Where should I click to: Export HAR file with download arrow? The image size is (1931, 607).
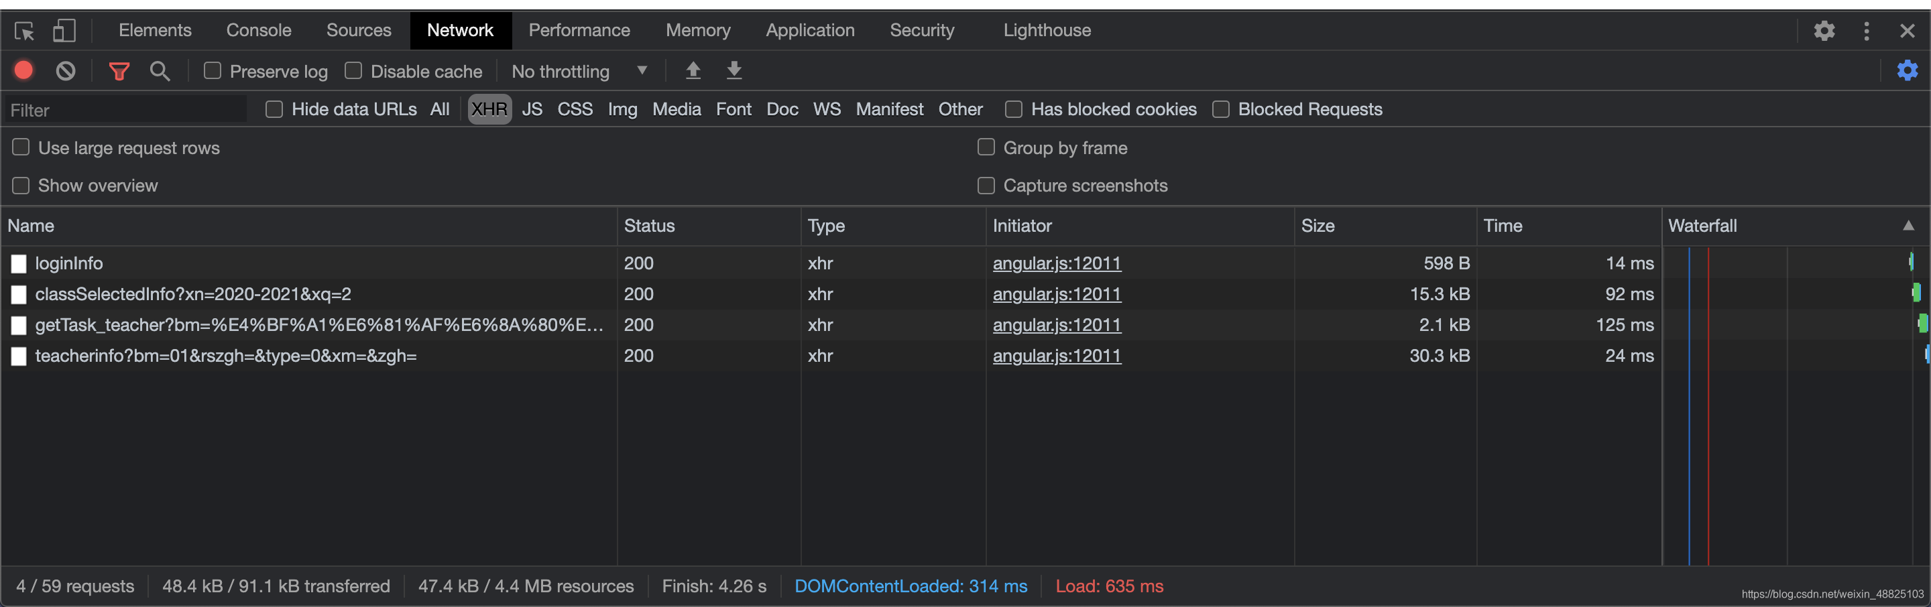click(735, 70)
